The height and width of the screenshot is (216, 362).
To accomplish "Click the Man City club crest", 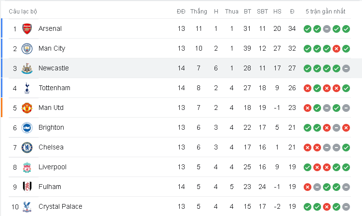I will coord(27,49).
